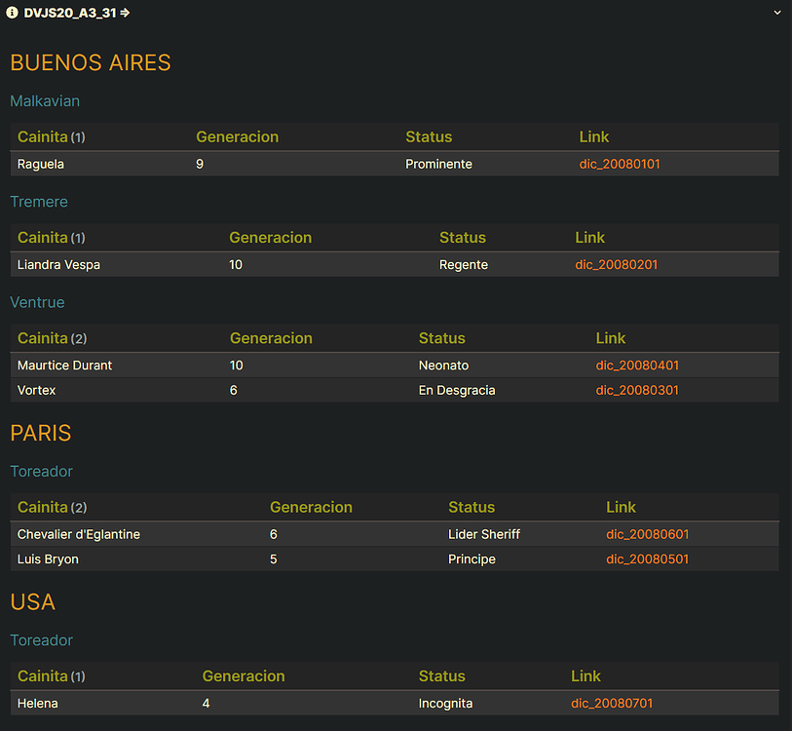Click the Status column header under Ventrue
792x731 pixels.
[441, 337]
